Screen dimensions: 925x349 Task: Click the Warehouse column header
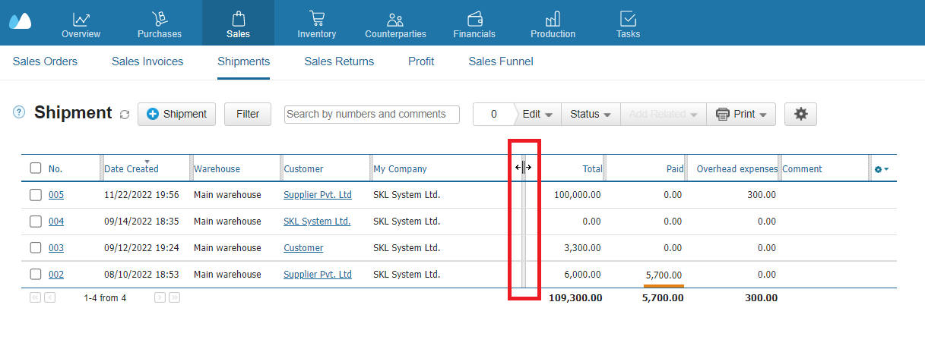[x=217, y=168]
